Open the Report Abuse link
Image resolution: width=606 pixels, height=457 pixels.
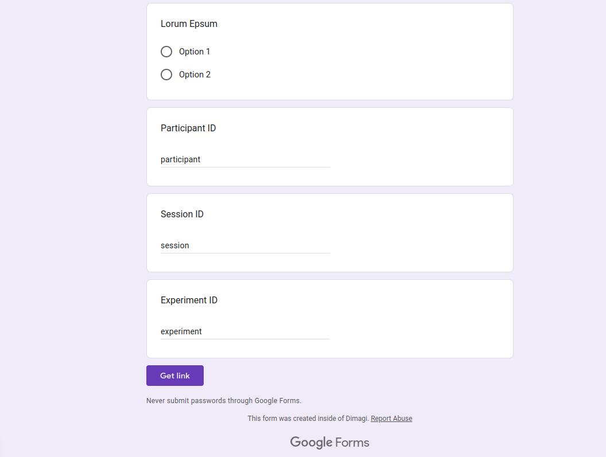click(x=391, y=419)
